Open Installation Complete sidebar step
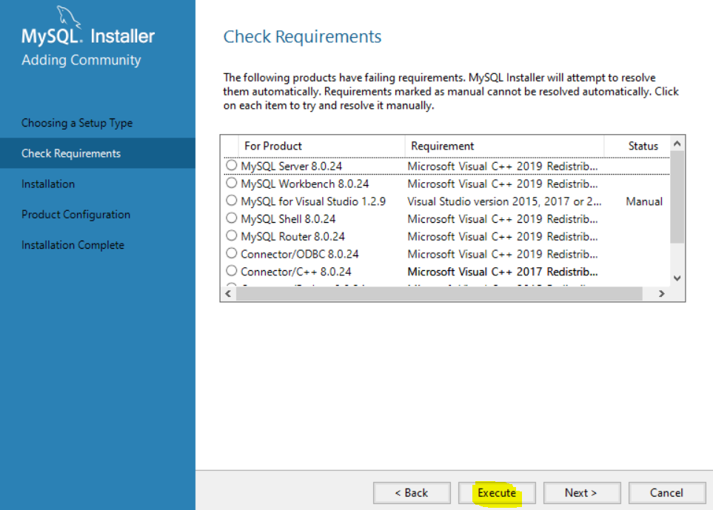Image resolution: width=713 pixels, height=510 pixels. tap(73, 244)
